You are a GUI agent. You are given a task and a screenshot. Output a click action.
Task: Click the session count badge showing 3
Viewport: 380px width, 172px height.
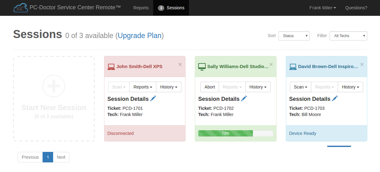pos(161,8)
